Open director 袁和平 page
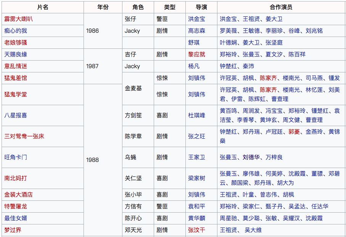The width and height of the screenshot is (346, 237). click(196, 207)
